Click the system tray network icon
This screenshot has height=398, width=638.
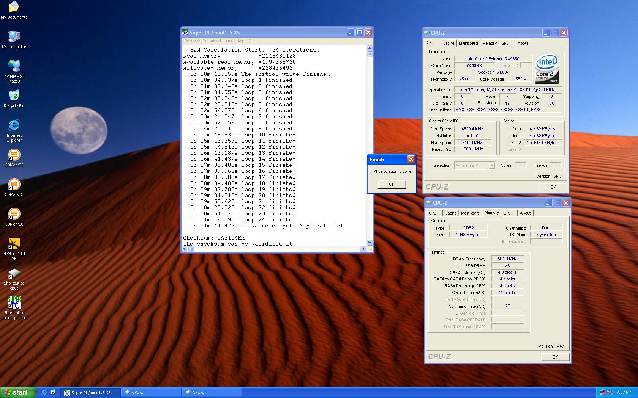[x=603, y=392]
